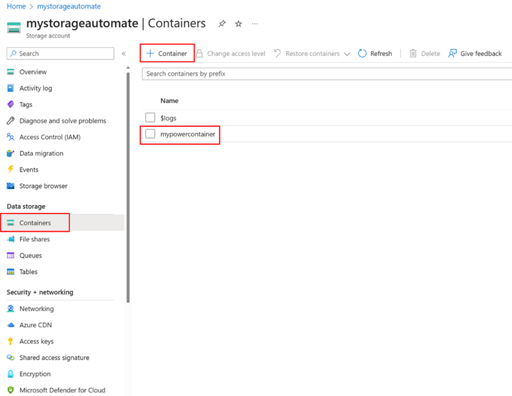
Task: Click the Access Control people icon
Action: (10, 137)
